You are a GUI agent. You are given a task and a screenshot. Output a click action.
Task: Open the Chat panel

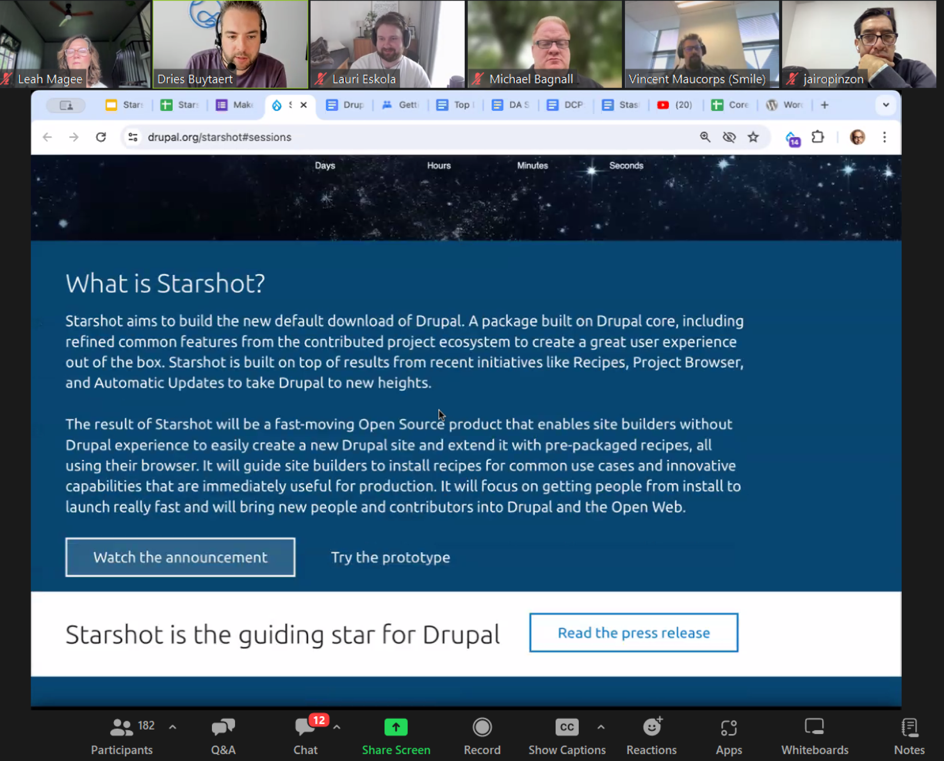[x=305, y=735]
